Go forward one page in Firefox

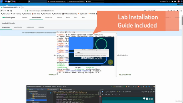(x=5, y=11)
